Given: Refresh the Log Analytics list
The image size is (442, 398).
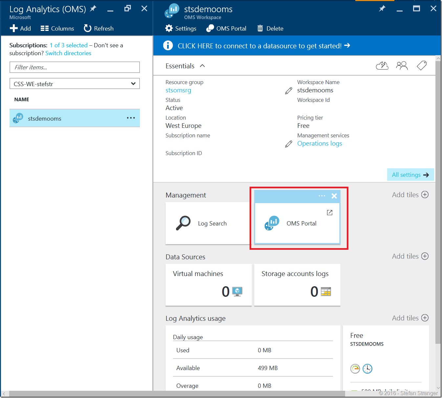Looking at the screenshot, I should tap(99, 29).
